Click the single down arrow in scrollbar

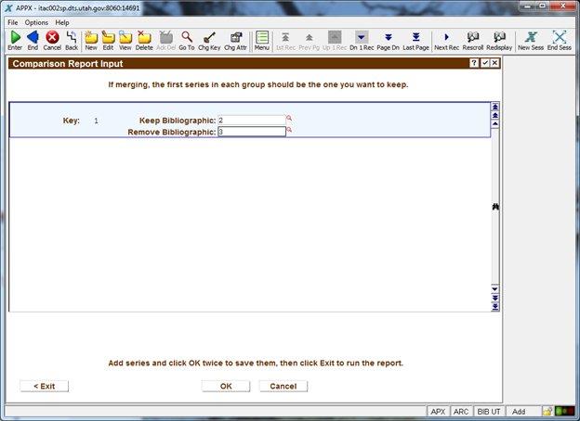tap(494, 289)
